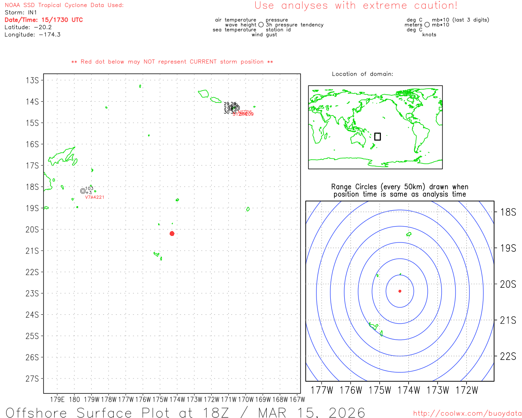
Task: Open the coolwx.com buoydata link
Action: (x=467, y=414)
